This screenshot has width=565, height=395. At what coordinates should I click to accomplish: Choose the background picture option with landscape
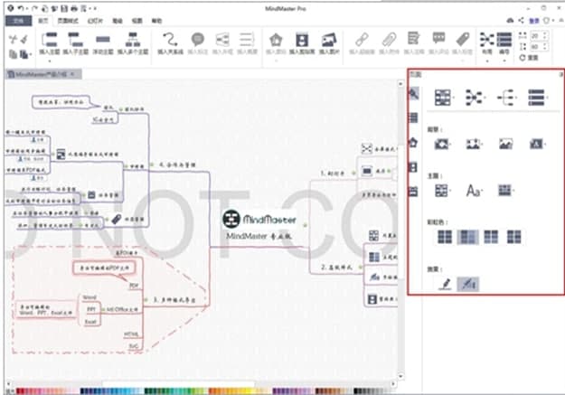[506, 144]
